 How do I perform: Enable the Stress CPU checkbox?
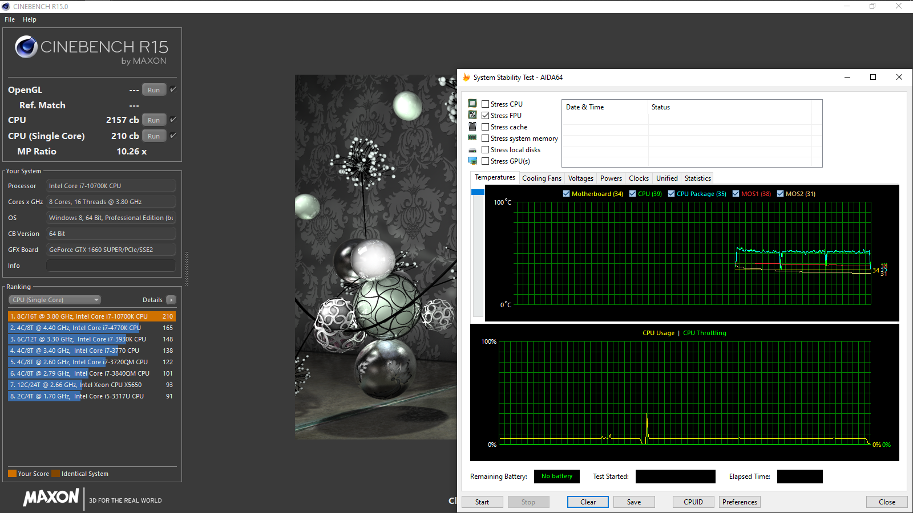tap(485, 104)
